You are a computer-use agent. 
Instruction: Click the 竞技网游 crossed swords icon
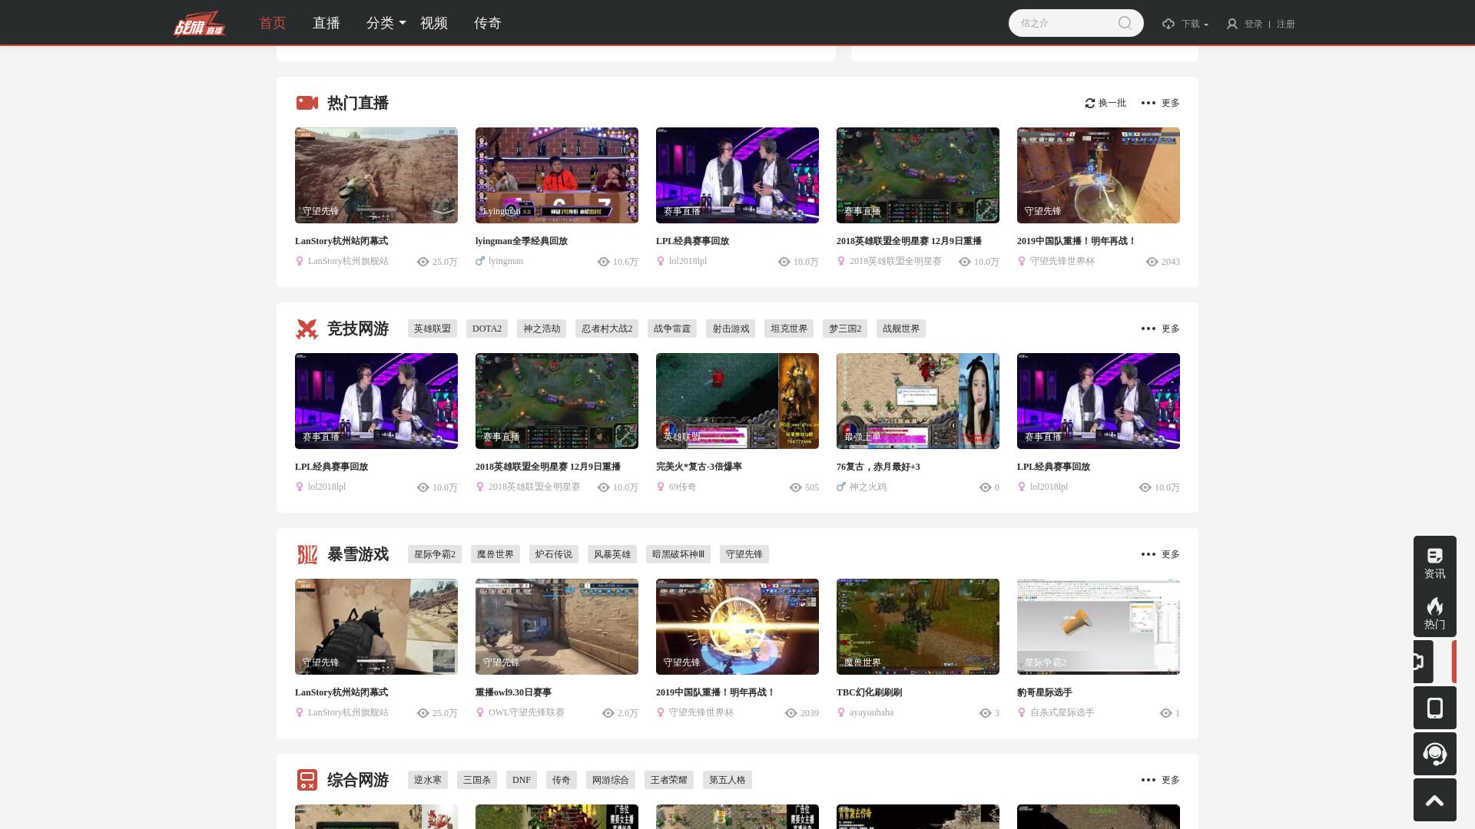pyautogui.click(x=307, y=329)
